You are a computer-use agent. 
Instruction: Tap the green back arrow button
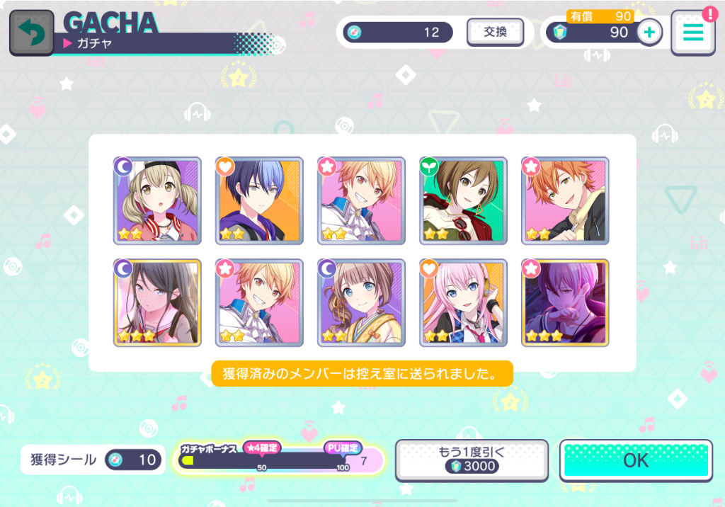pyautogui.click(x=31, y=33)
